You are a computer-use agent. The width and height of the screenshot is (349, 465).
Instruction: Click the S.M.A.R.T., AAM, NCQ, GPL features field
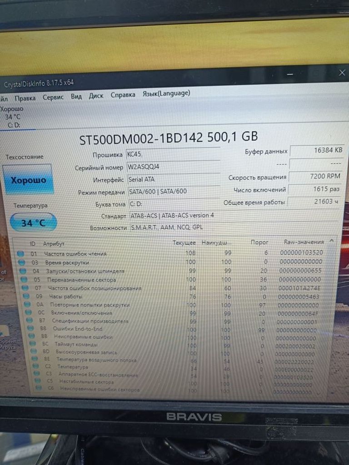(x=234, y=227)
